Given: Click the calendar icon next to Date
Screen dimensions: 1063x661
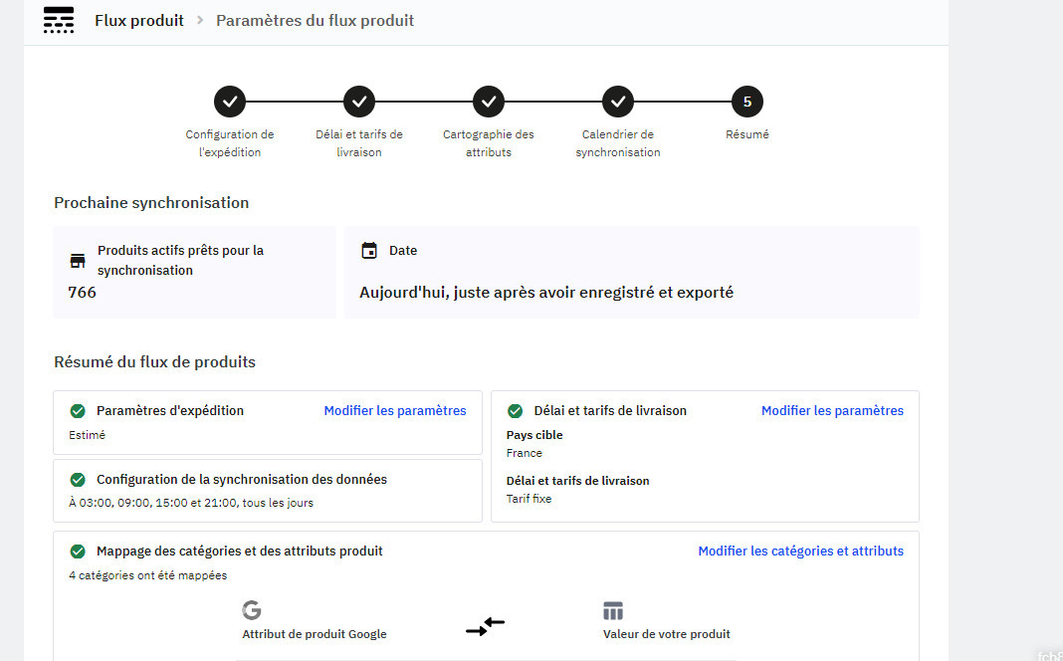Looking at the screenshot, I should (x=369, y=251).
